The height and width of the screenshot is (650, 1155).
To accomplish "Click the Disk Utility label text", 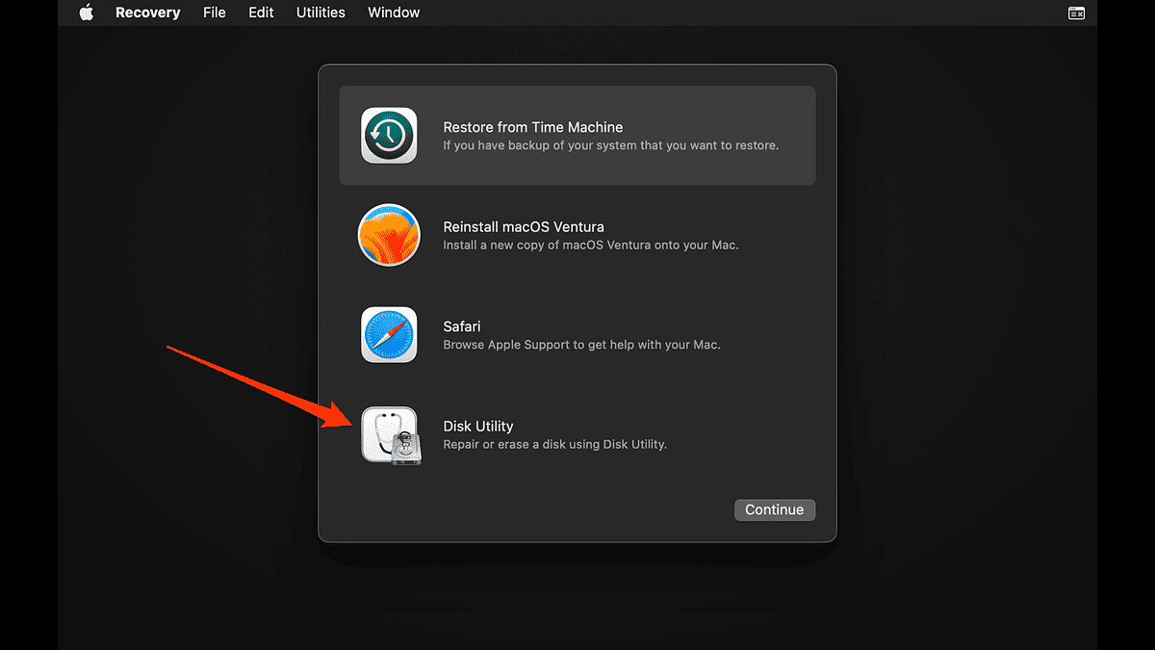I will click(477, 426).
